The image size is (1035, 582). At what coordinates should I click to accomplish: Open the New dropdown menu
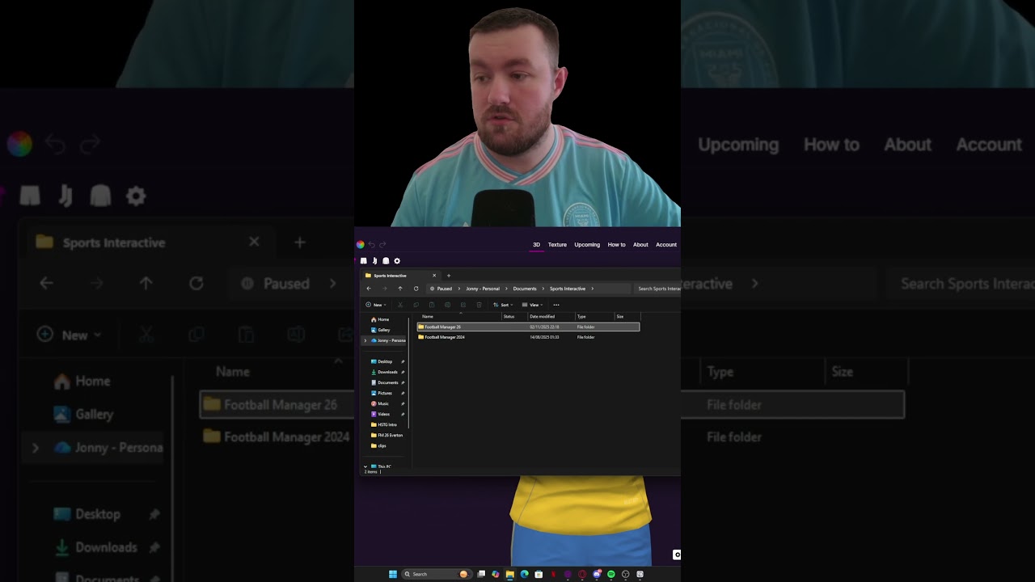376,305
